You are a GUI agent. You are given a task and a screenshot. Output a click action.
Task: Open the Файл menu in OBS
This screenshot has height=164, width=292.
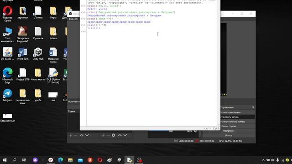[73, 19]
